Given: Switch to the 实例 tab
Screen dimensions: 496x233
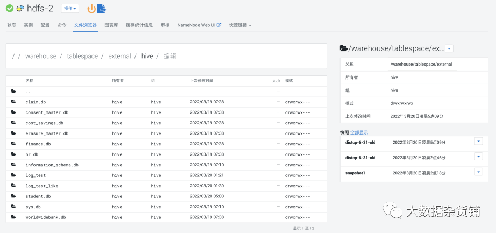Looking at the screenshot, I should pos(29,25).
